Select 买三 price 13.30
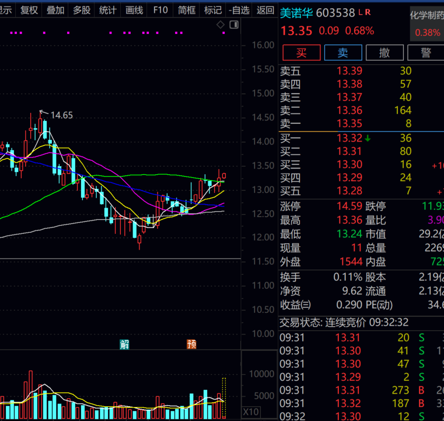This screenshot has width=444, height=421. tap(349, 164)
